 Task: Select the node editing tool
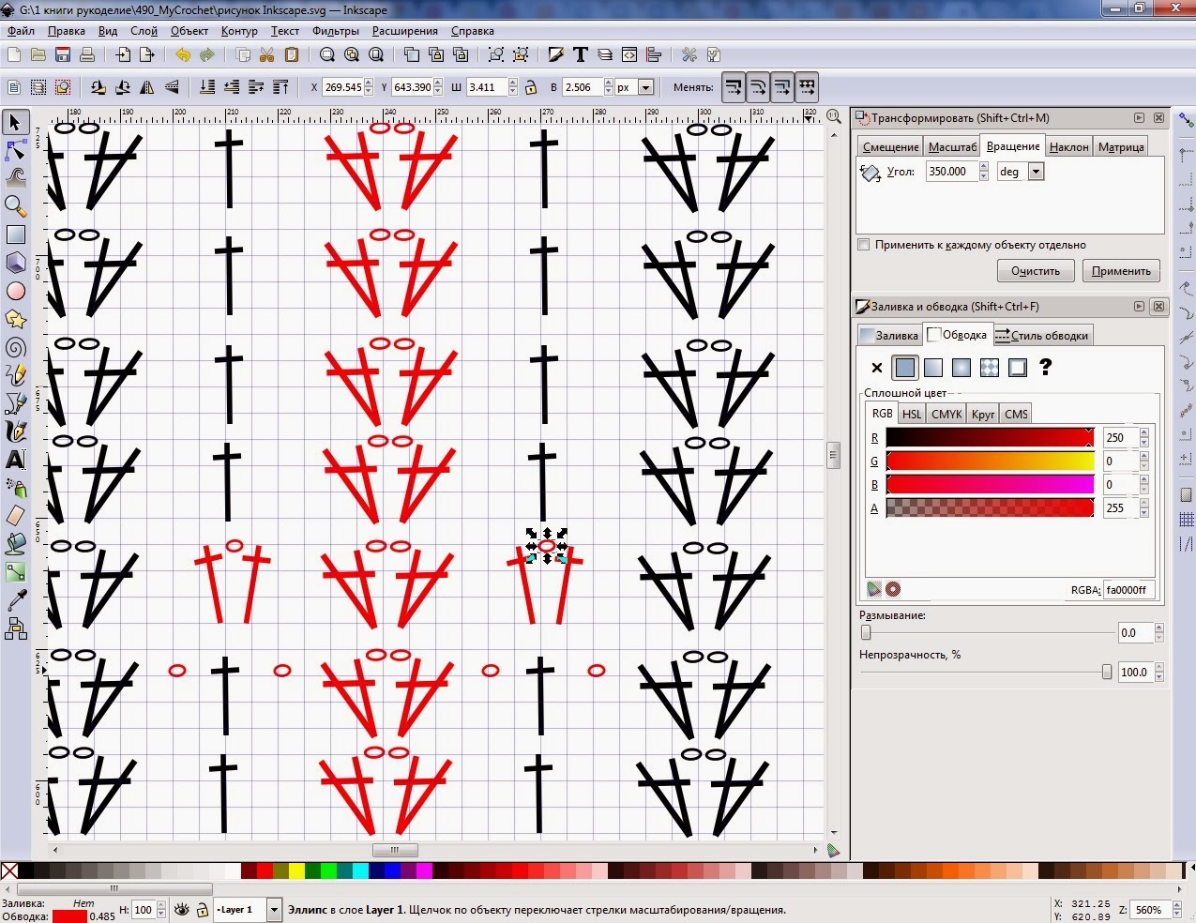click(15, 150)
